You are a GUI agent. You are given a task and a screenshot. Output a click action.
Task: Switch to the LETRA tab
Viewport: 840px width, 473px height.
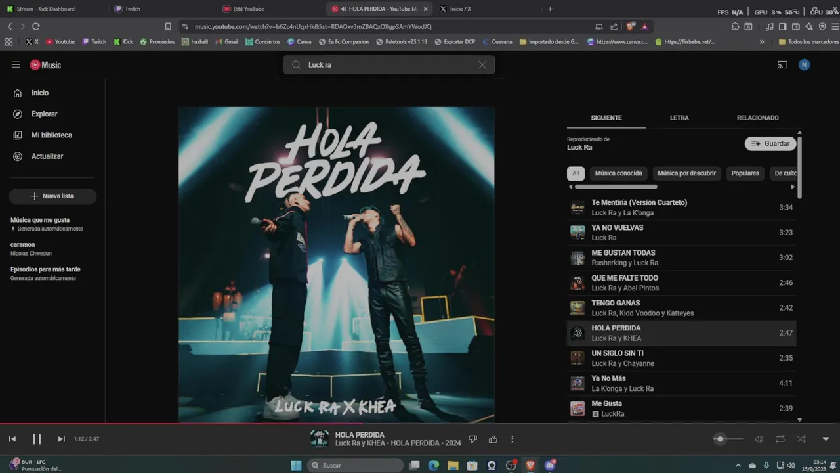[x=679, y=118]
